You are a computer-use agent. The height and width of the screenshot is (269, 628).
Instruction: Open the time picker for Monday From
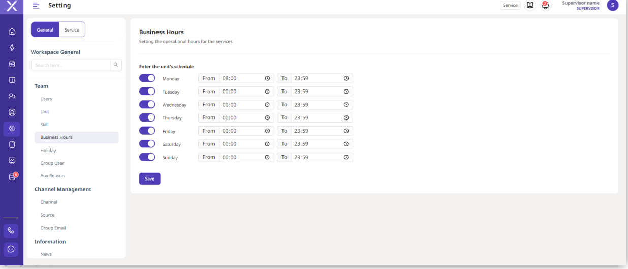[267, 78]
